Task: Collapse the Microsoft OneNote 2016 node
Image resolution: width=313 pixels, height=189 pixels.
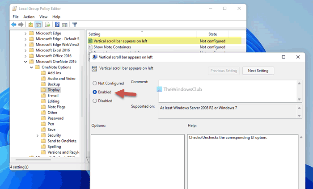Action: [25, 62]
